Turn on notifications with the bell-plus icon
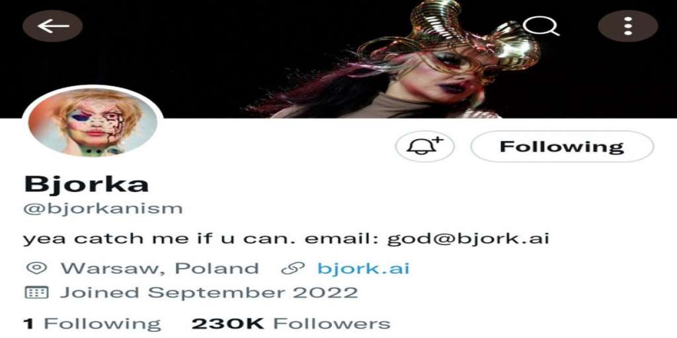Viewport: 677px width, 338px height. (425, 147)
